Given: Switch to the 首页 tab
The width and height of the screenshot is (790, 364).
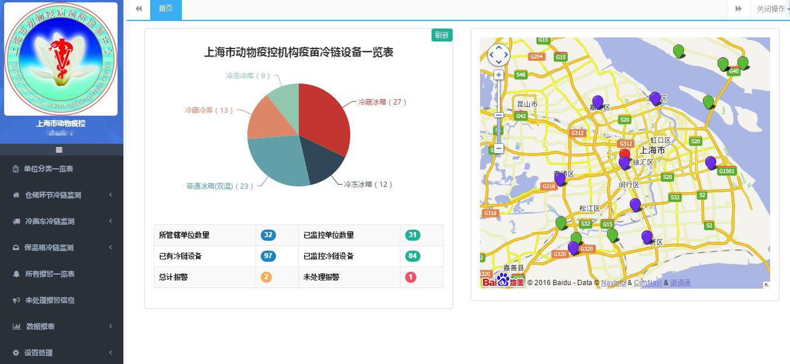Looking at the screenshot, I should point(165,9).
